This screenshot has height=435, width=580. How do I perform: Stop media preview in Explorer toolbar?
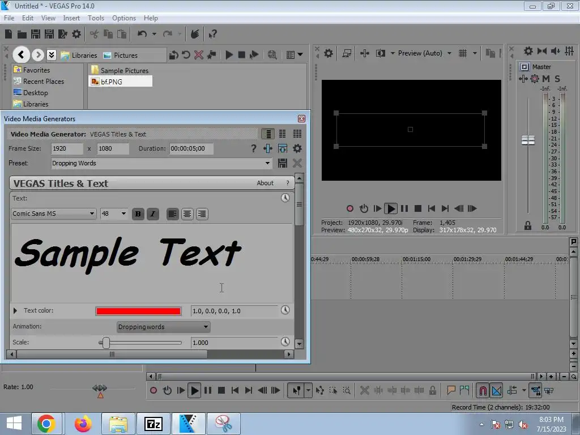tap(241, 55)
